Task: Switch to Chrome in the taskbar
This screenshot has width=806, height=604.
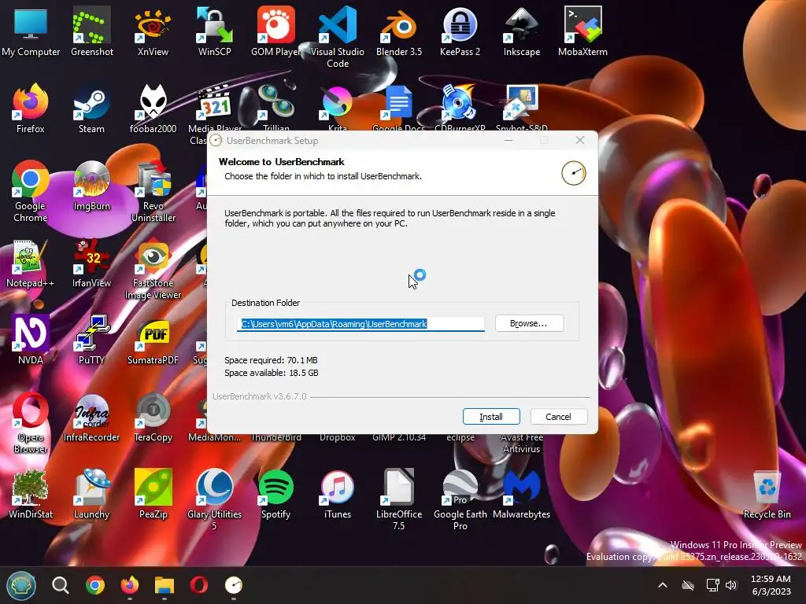Action: click(x=95, y=585)
